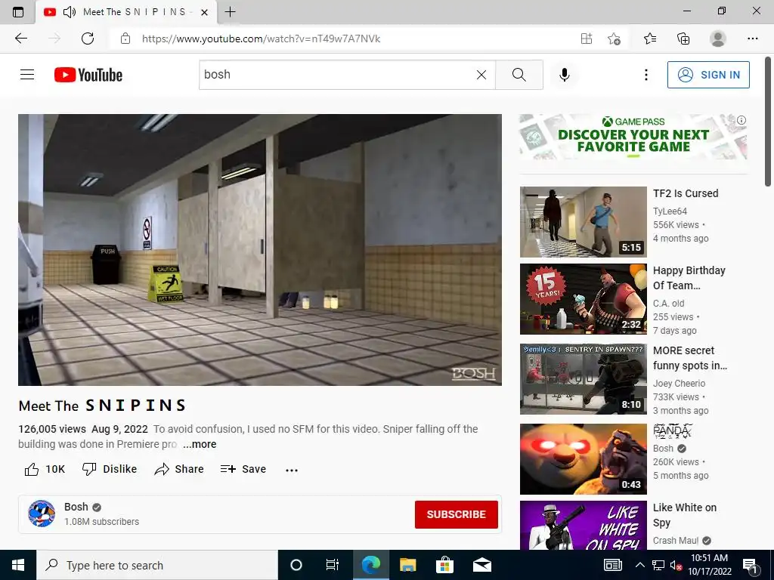Dislike the video
Image resolution: width=774 pixels, height=580 pixels.
110,469
